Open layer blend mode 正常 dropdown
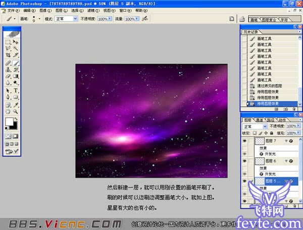This screenshot has width=303, height=230. pos(254,126)
